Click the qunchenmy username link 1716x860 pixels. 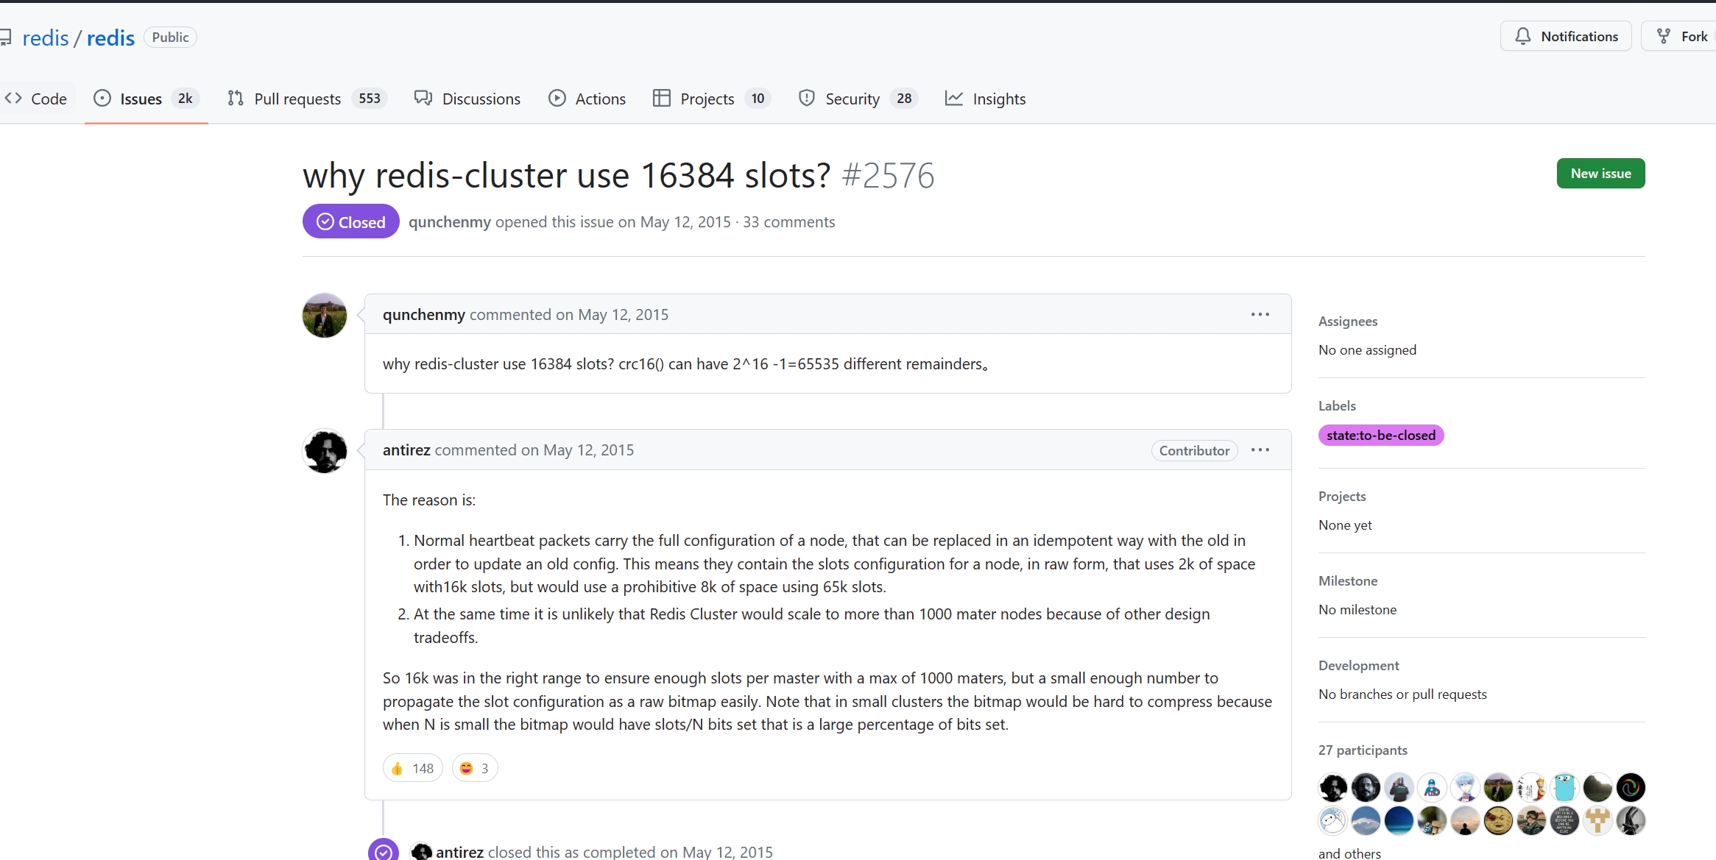click(423, 315)
